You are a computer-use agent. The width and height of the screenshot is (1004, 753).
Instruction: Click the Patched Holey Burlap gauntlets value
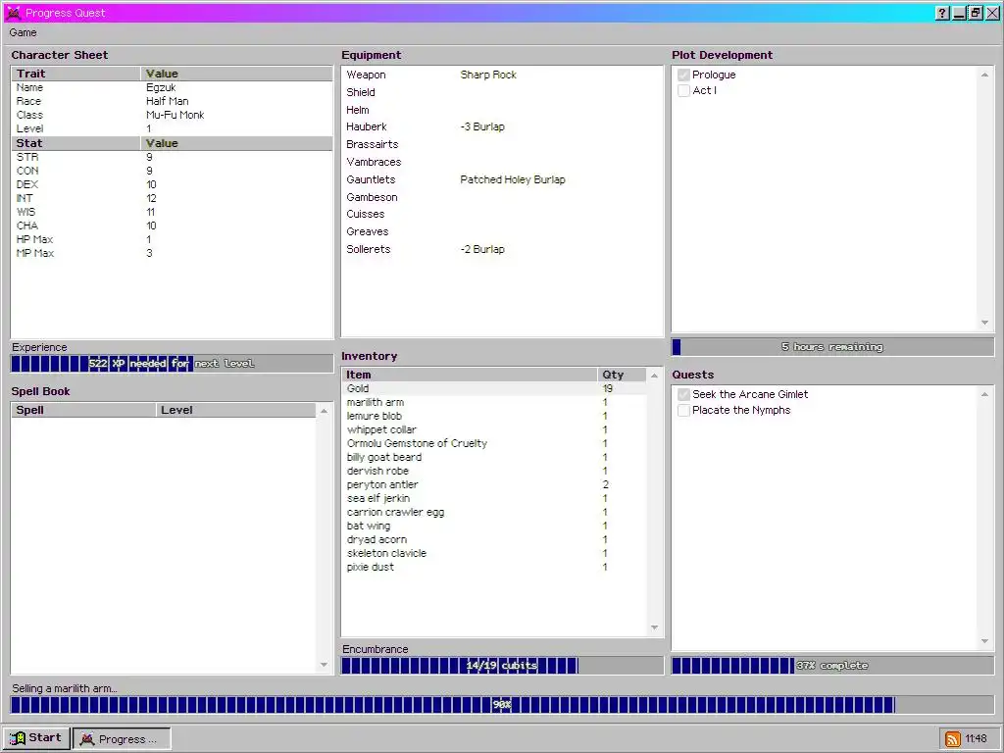(512, 180)
